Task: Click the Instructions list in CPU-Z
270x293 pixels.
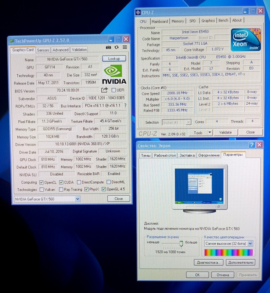Action: [x=211, y=77]
